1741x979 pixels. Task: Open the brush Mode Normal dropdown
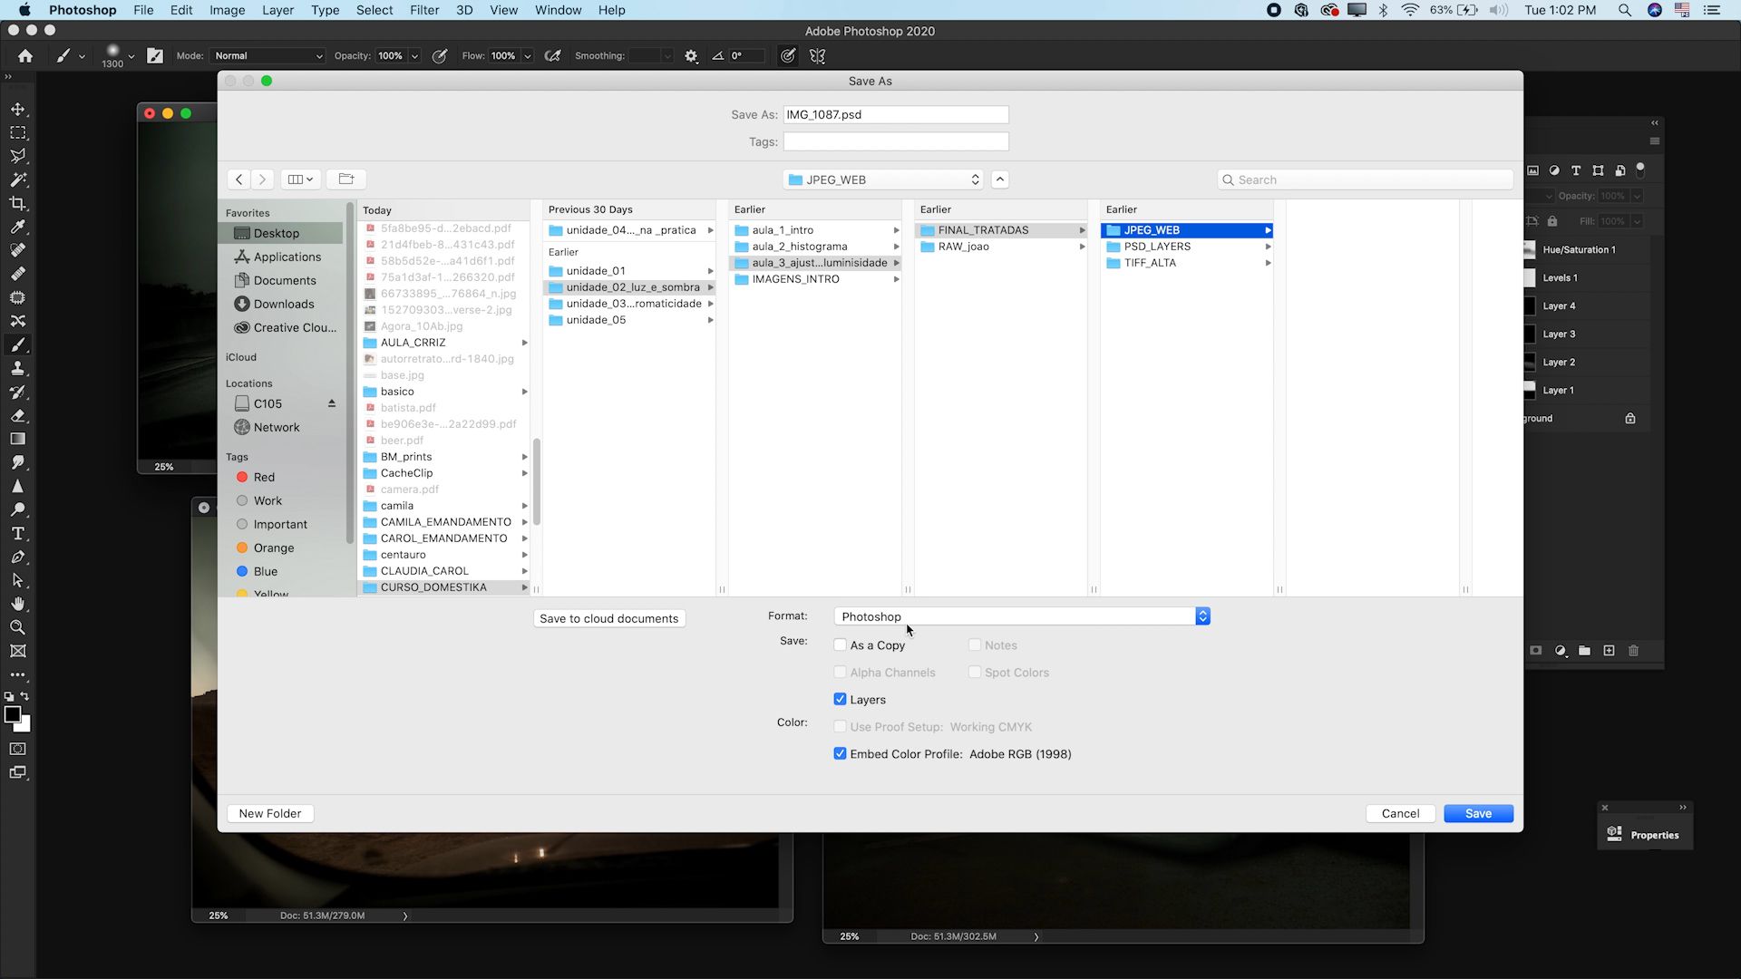(x=267, y=56)
